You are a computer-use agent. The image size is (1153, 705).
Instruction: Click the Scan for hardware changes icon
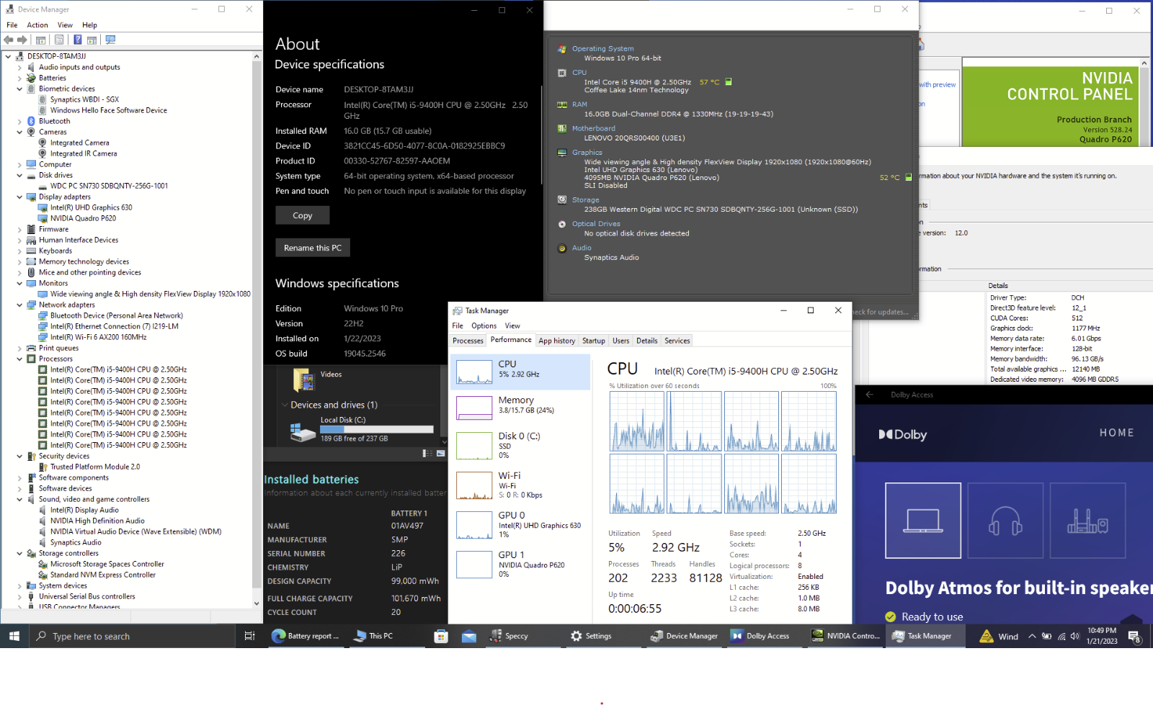tap(110, 40)
